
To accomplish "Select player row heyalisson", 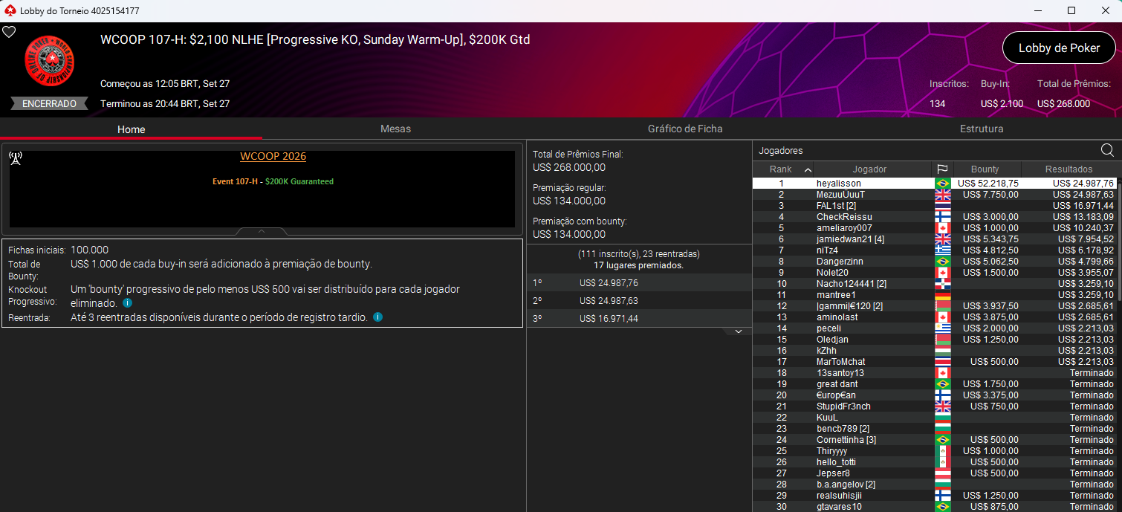I will (935, 183).
